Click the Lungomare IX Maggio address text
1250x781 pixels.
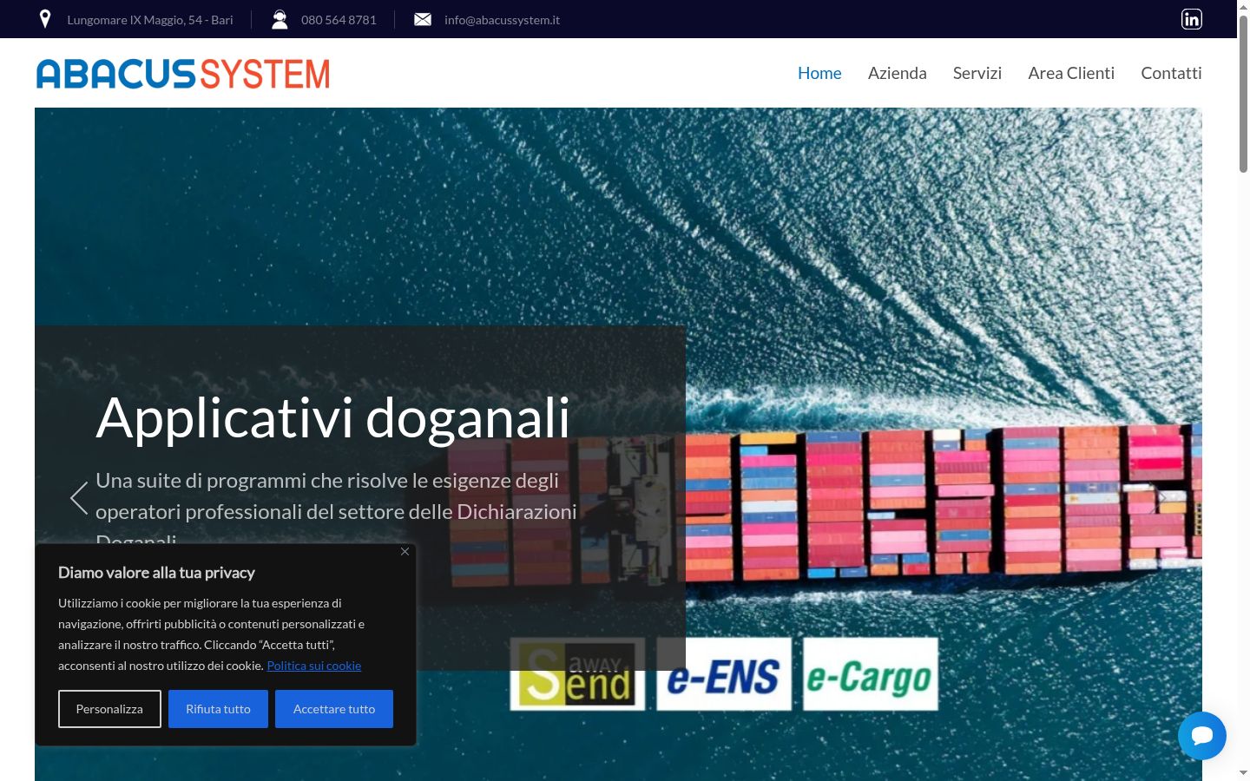150,20
